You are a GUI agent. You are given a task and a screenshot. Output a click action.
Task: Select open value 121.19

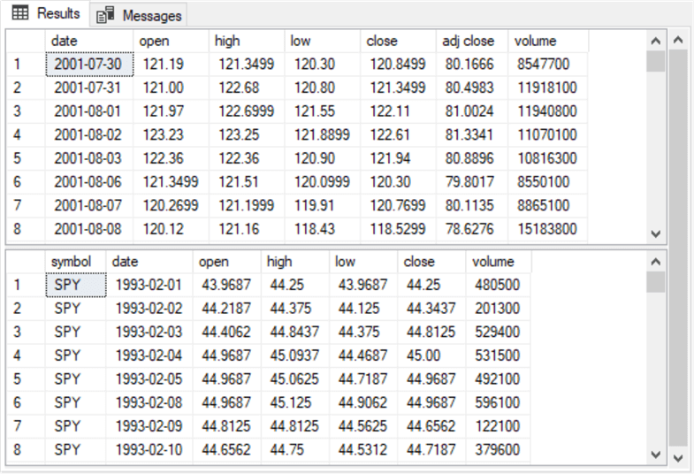[171, 65]
